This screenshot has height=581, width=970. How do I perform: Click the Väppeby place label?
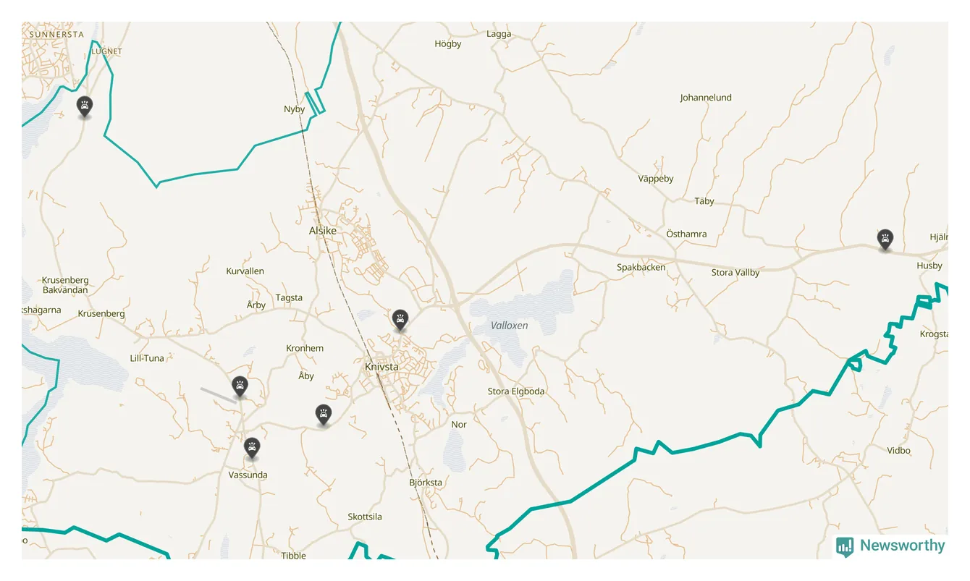click(656, 179)
